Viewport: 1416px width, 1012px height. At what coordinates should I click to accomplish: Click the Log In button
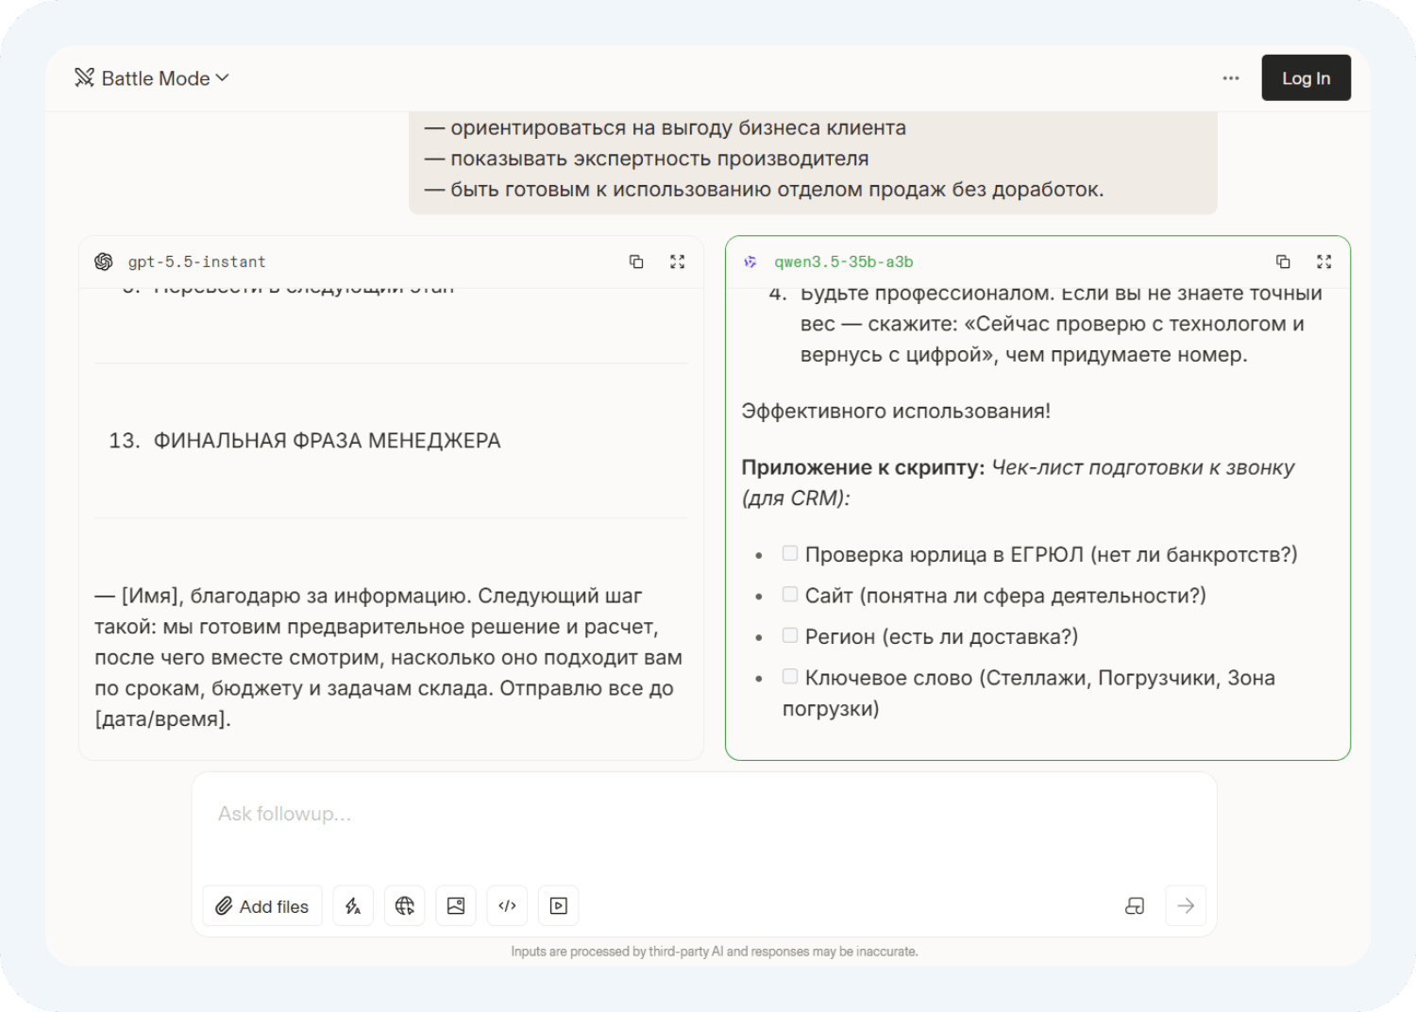pyautogui.click(x=1306, y=78)
